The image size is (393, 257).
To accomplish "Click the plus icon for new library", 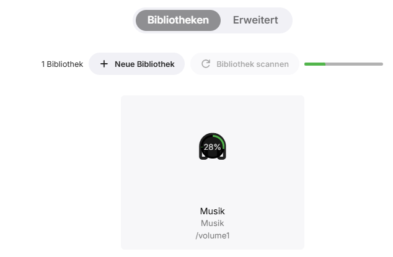I will (104, 64).
